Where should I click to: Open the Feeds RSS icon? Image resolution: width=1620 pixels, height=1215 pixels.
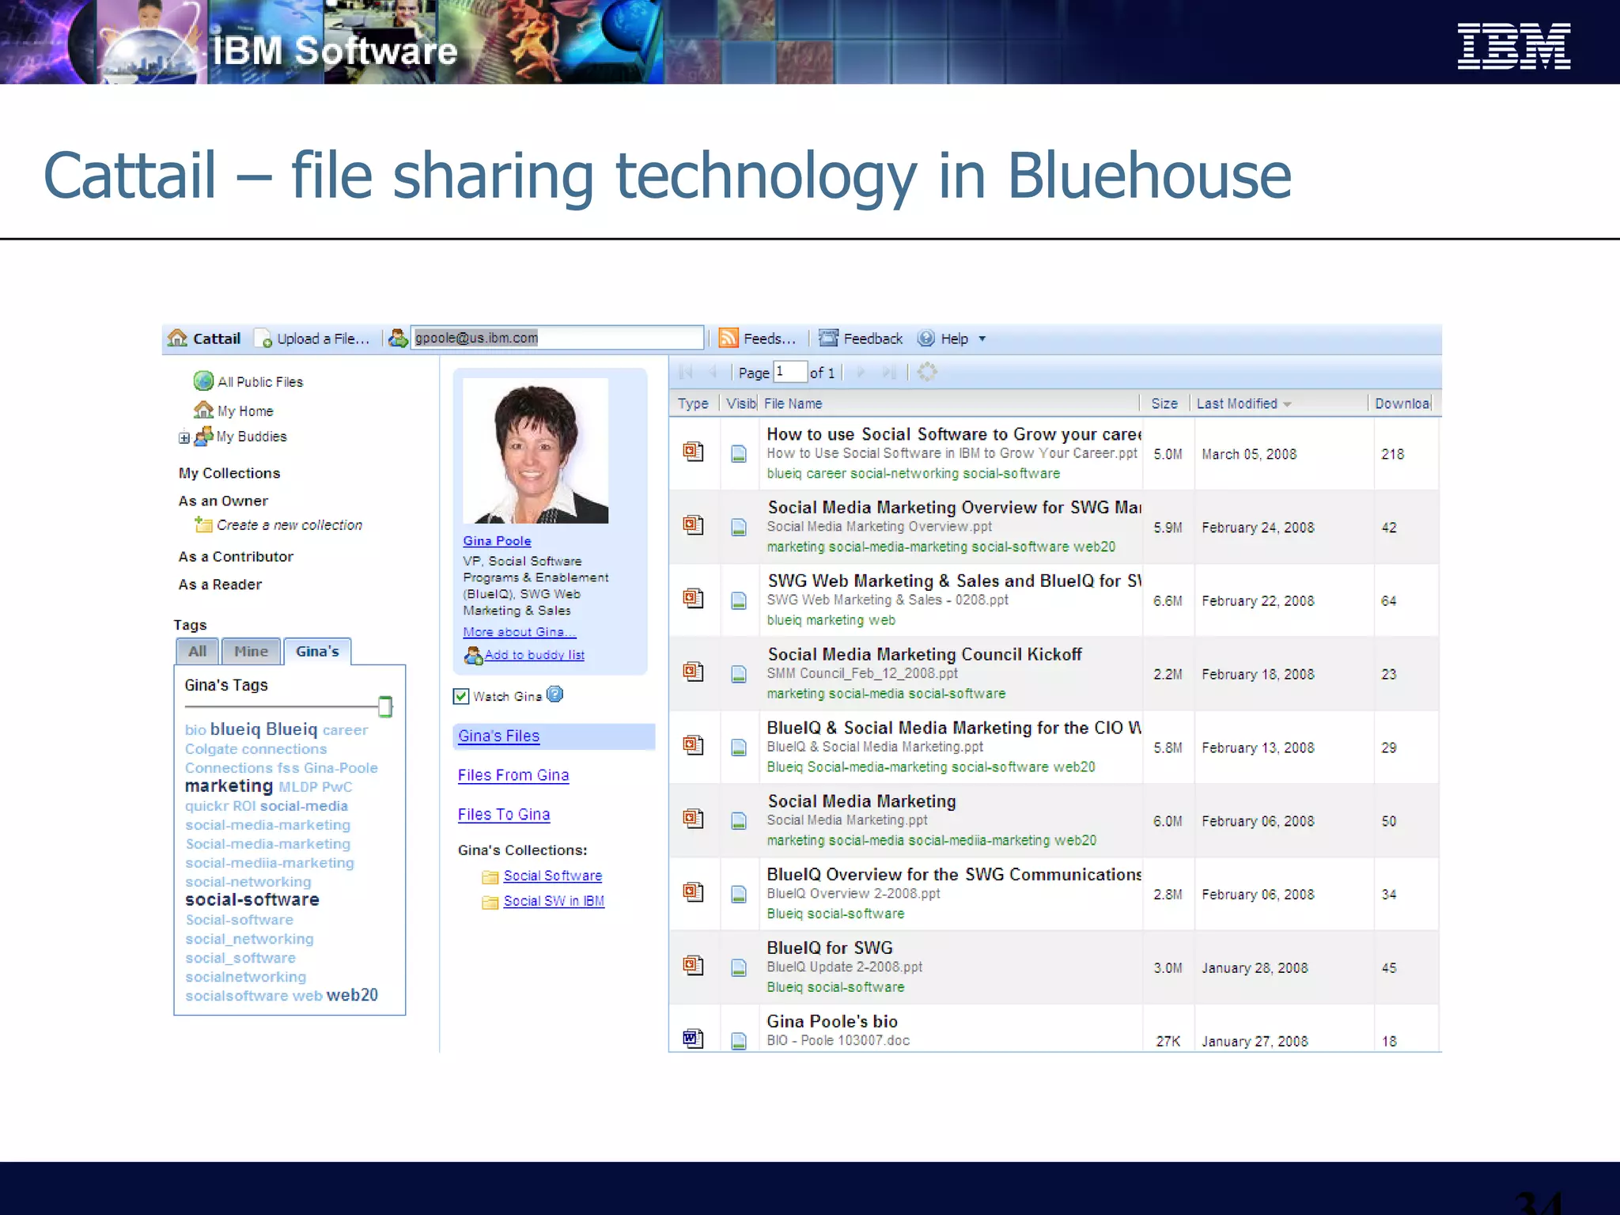(728, 338)
